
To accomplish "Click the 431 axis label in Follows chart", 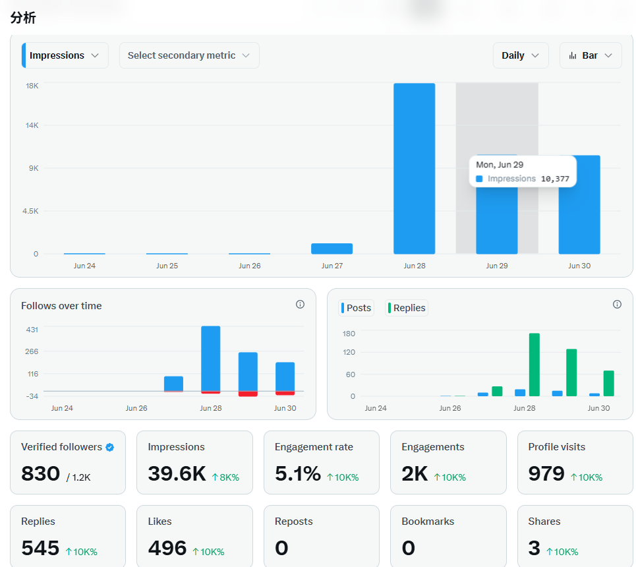I will (x=32, y=330).
